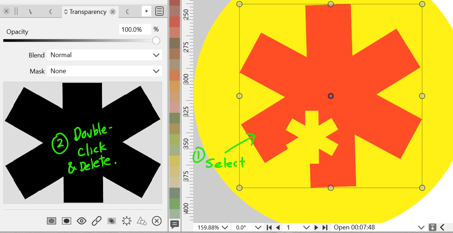
Task: Click the Opacity slider handle
Action: [x=156, y=41]
